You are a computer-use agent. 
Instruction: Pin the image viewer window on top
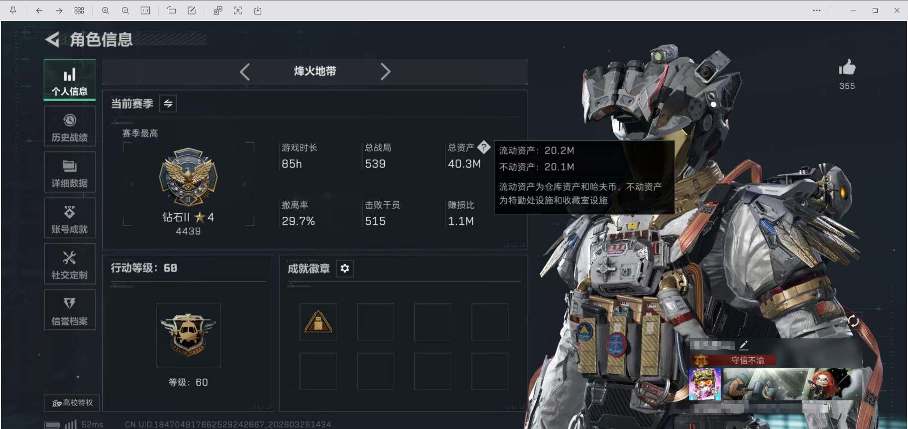tap(13, 10)
